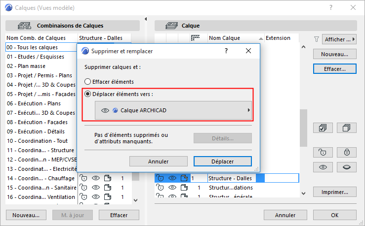Screen dimensions: 365x226
Task: Click the Hide layers closed-eye icon button
Action: tap(347, 167)
